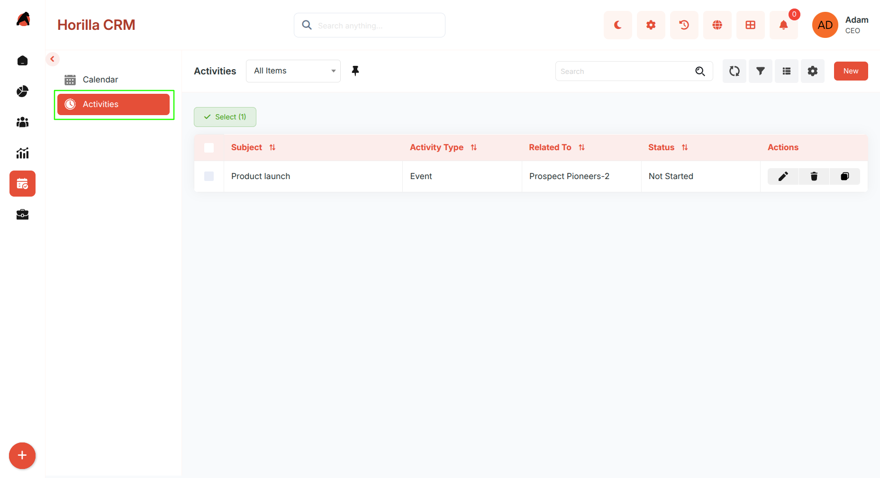
Task: Create a New activity
Action: coord(851,71)
